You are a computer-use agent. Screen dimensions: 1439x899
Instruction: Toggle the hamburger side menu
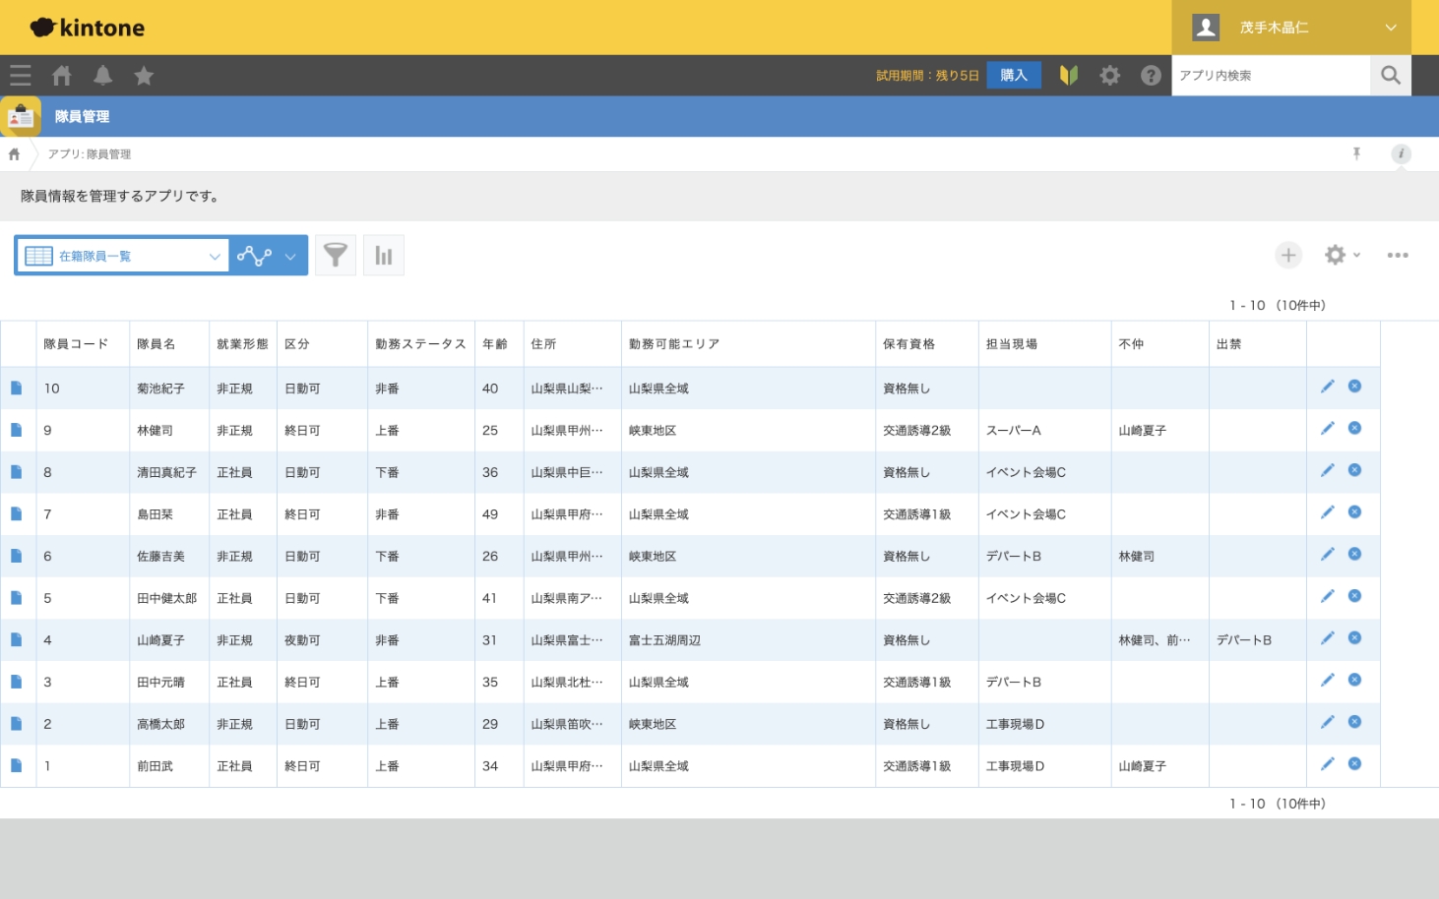click(x=21, y=76)
